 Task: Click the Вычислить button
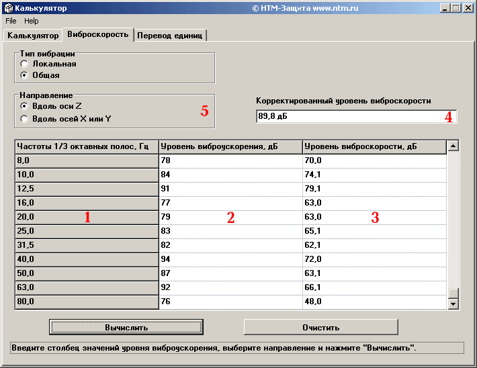pyautogui.click(x=126, y=327)
